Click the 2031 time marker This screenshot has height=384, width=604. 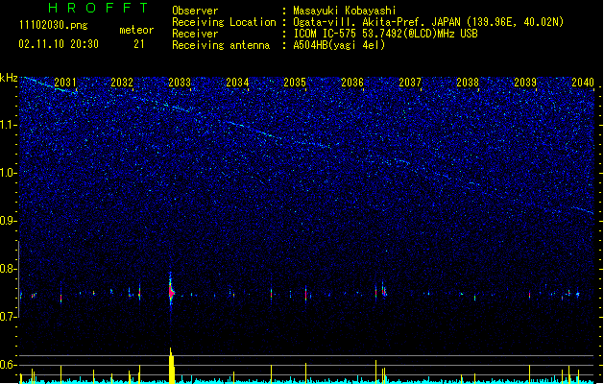coord(65,83)
